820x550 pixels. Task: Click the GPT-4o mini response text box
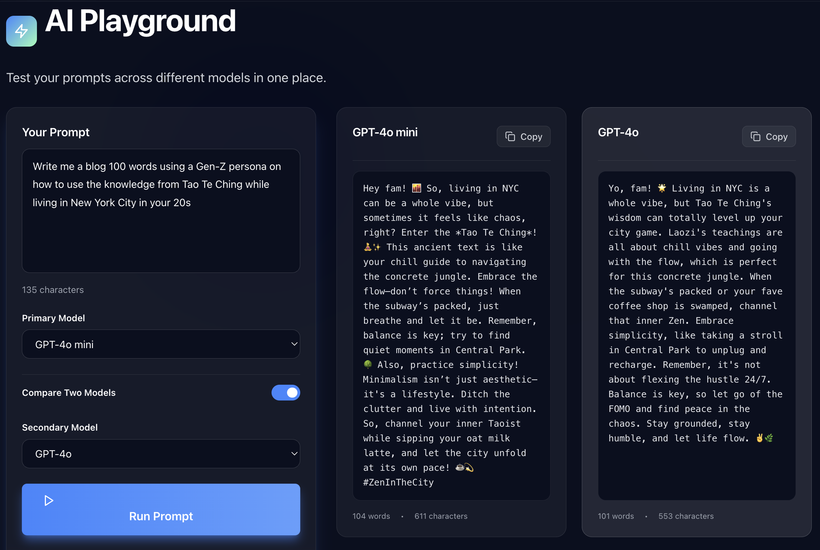tap(451, 335)
